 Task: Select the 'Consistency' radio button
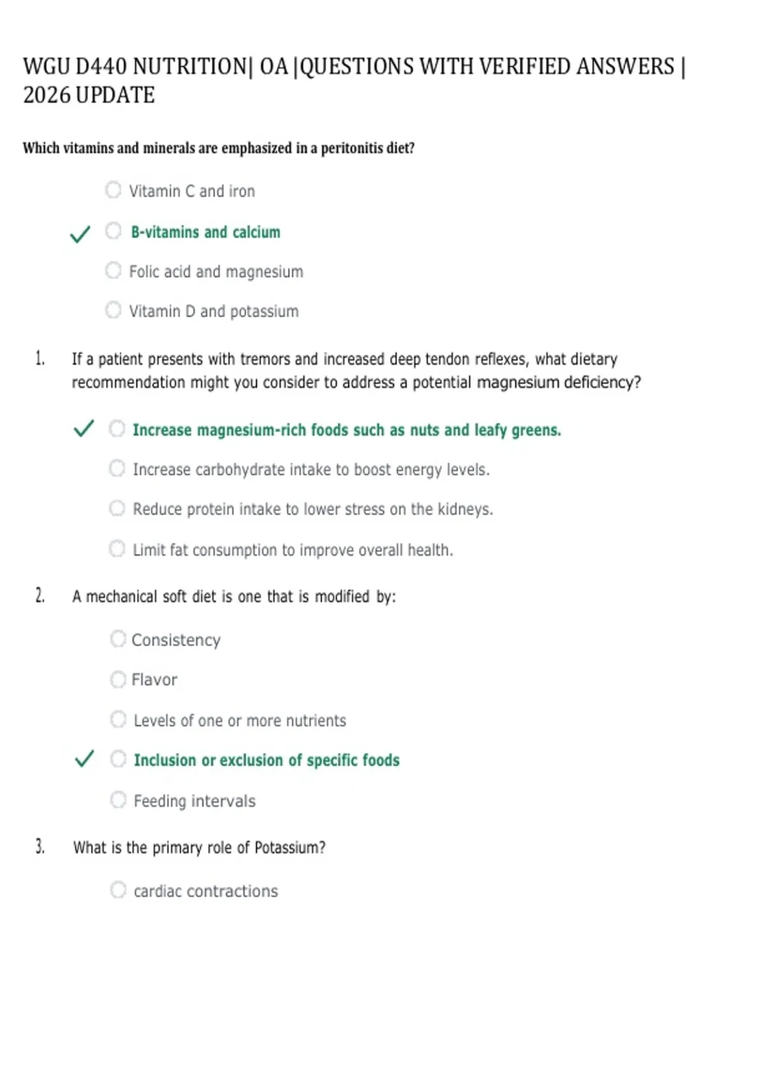pyautogui.click(x=118, y=638)
